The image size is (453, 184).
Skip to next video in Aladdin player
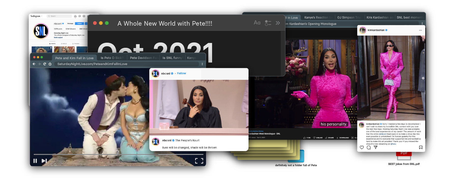pos(44,161)
